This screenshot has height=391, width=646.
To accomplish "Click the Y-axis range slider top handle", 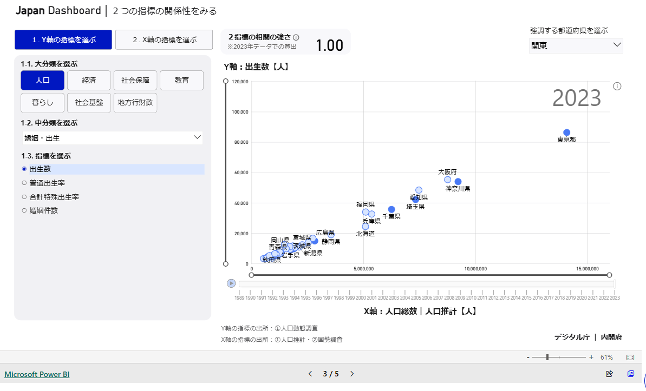I will coord(226,81).
